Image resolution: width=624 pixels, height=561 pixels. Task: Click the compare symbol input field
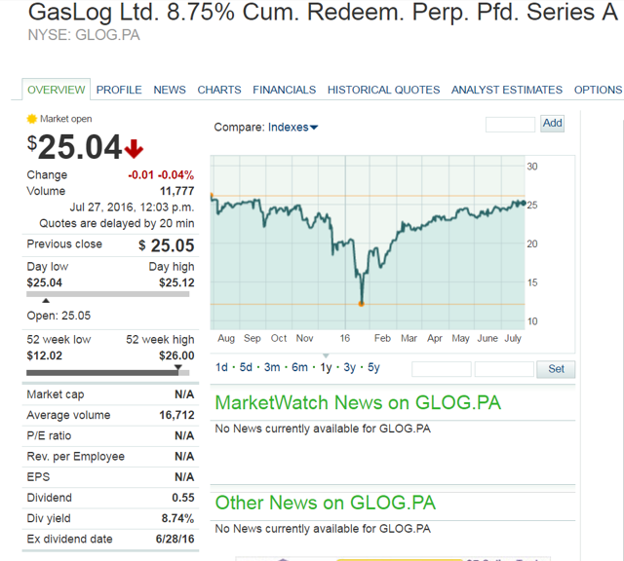[x=510, y=125]
